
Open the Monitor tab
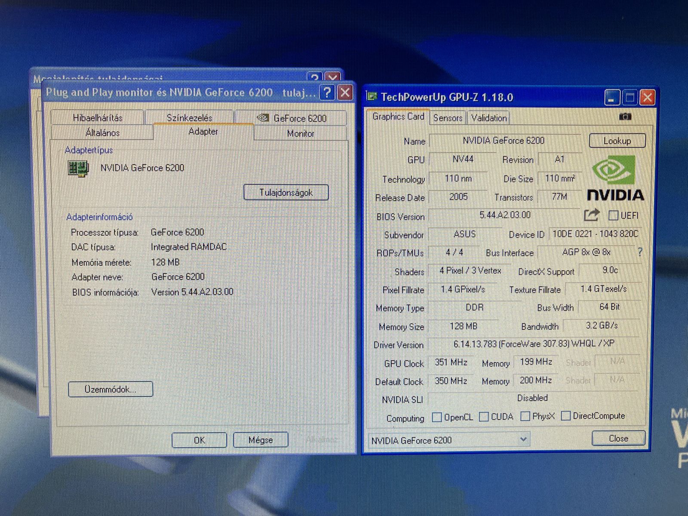point(301,133)
